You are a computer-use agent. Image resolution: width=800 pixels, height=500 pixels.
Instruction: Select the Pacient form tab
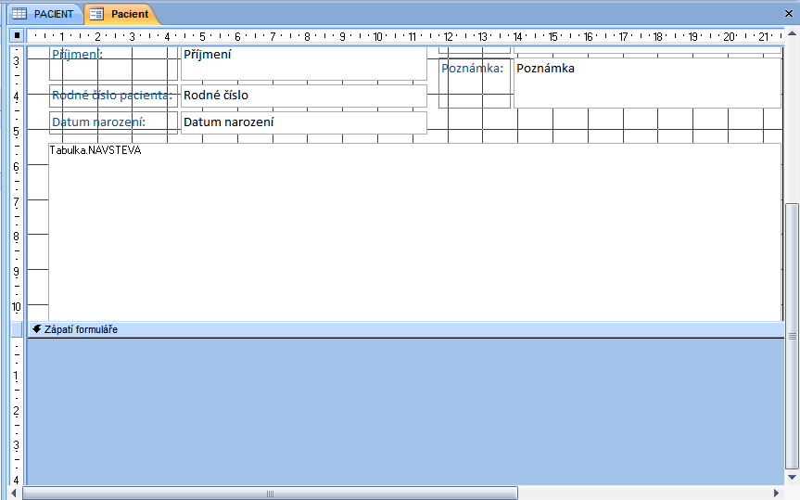pyautogui.click(x=121, y=14)
